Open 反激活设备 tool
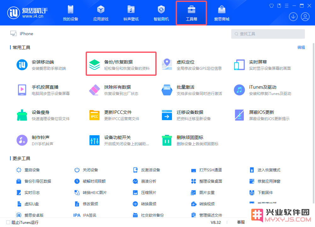The height and width of the screenshot is (227, 315). [x=146, y=170]
